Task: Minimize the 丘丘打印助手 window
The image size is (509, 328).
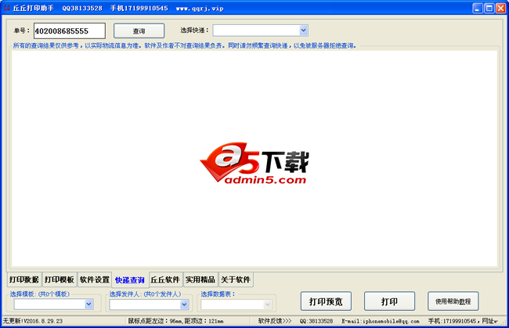Action: [477, 8]
